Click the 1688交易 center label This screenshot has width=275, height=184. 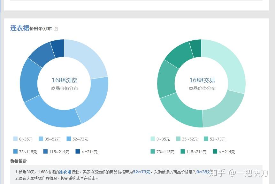pyautogui.click(x=202, y=80)
